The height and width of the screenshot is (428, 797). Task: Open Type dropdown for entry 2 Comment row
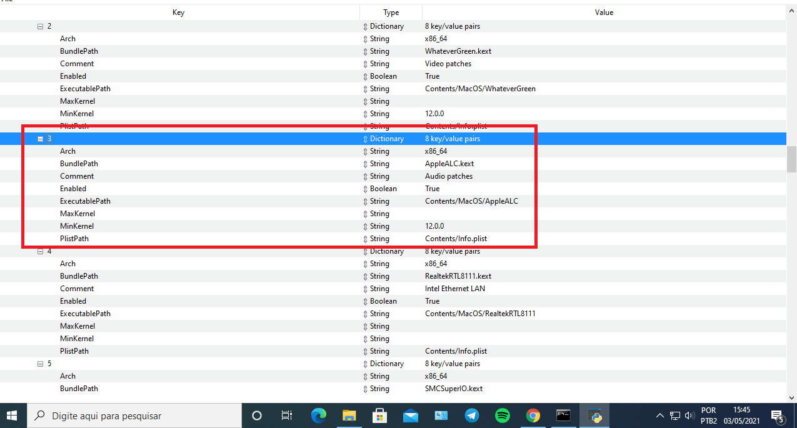[366, 64]
